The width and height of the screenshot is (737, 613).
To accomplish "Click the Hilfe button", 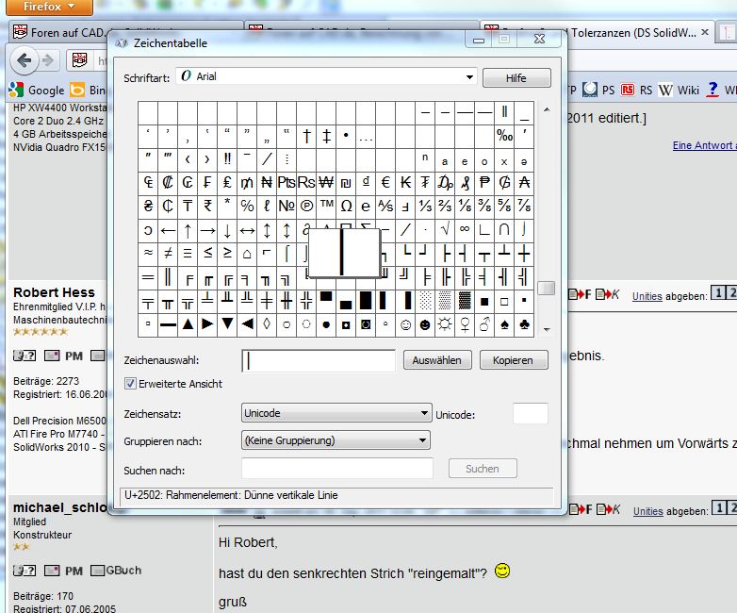I will (516, 78).
